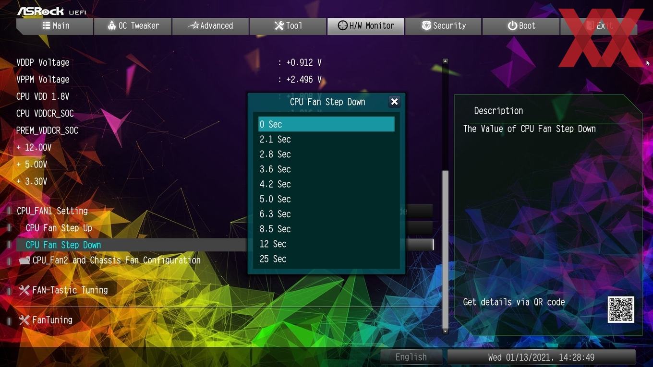653x367 pixels.
Task: Click the Security shield icon
Action: (426, 25)
